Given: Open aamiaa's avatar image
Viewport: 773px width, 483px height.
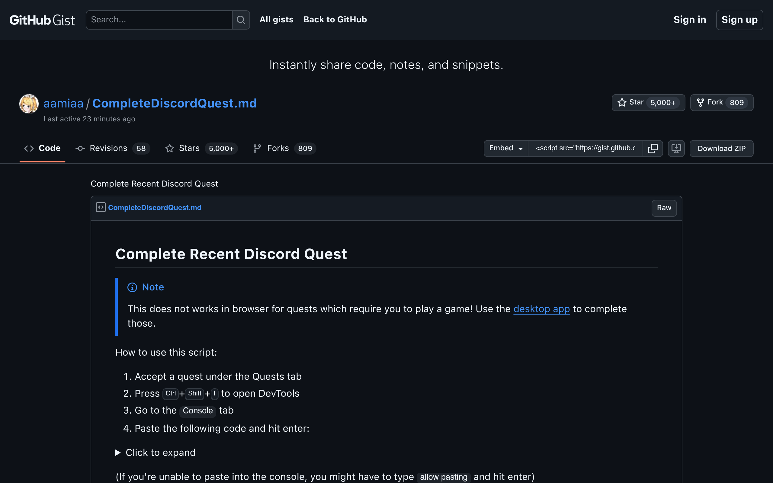Looking at the screenshot, I should (x=29, y=104).
